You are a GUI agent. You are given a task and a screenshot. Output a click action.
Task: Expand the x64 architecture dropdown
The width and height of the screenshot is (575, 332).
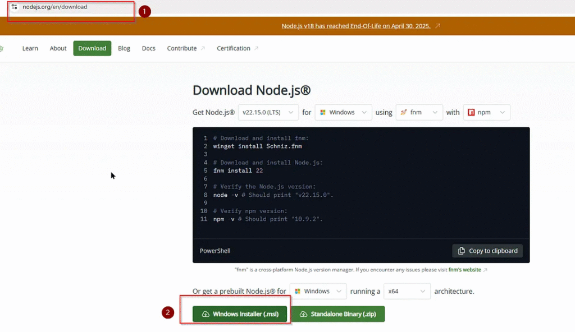[407, 291]
